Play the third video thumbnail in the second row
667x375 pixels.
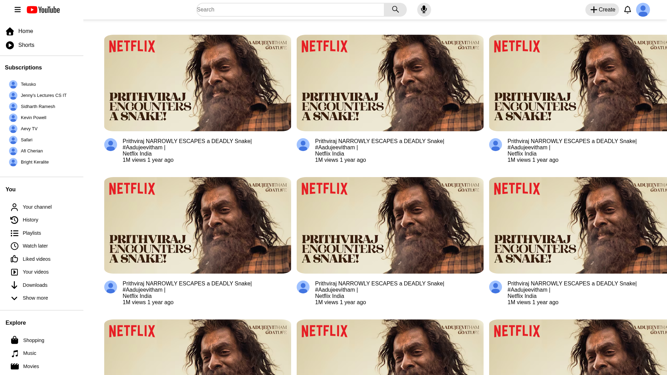pyautogui.click(x=578, y=225)
